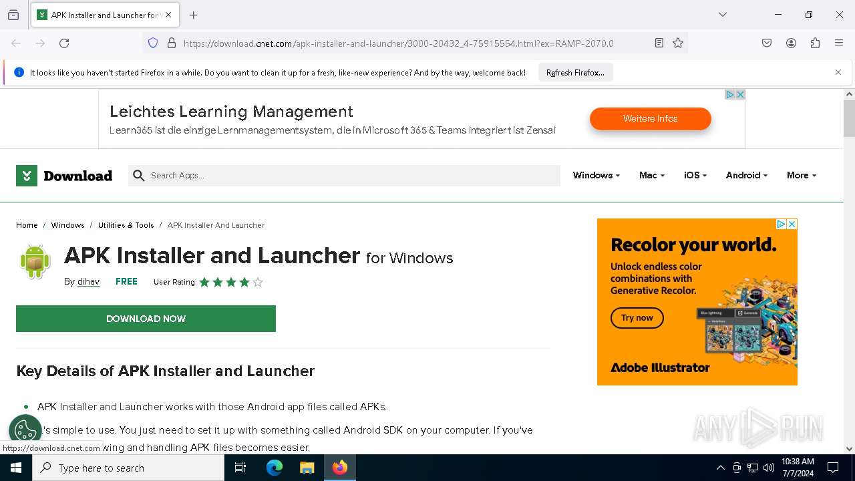Open AdChoices icon on Adobe ad
The image size is (855, 481).
click(x=781, y=224)
